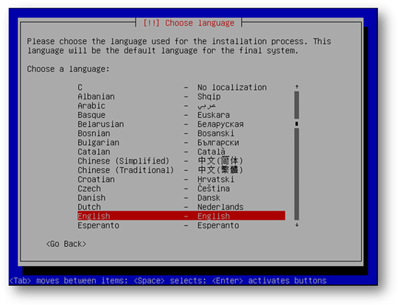This screenshot has height=305, width=398.
Task: Click the scrollbar down arrow
Action: point(296,225)
